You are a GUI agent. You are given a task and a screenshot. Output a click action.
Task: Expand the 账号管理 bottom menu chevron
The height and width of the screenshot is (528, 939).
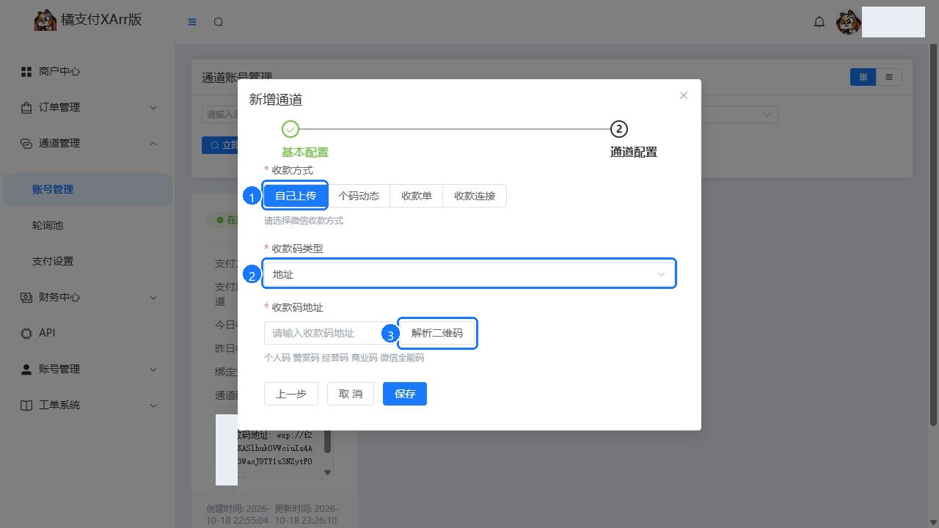click(x=153, y=369)
